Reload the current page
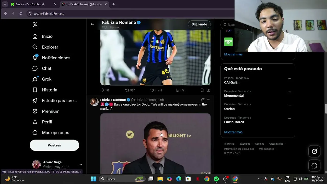The image size is (327, 184). click(x=21, y=14)
